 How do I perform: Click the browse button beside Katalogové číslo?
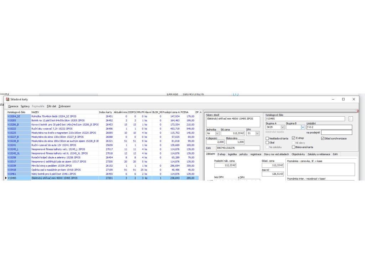[351, 119]
